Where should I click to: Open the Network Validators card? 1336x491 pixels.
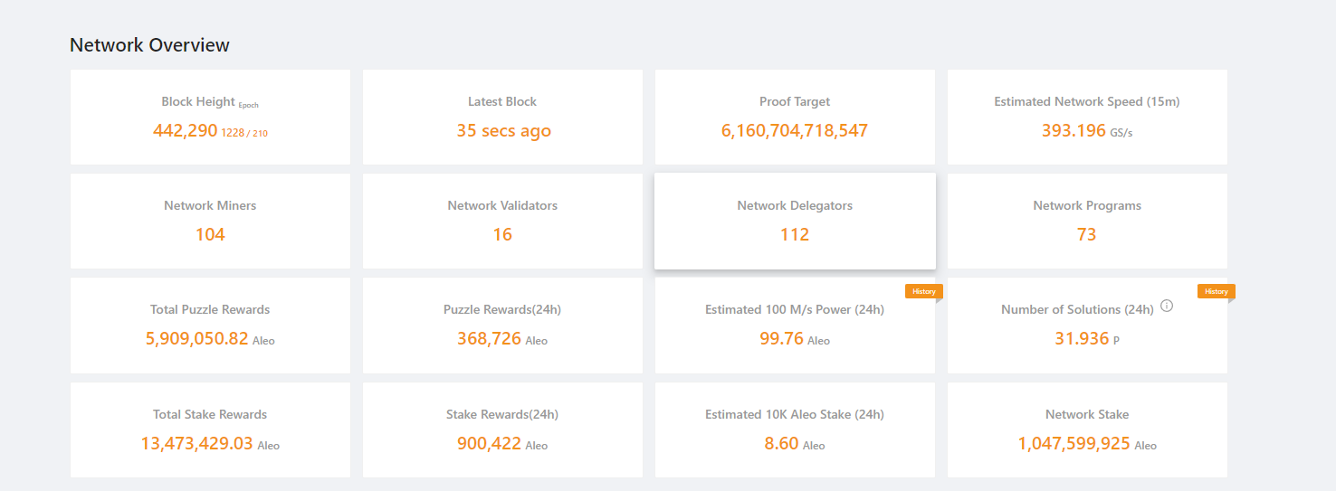click(502, 222)
